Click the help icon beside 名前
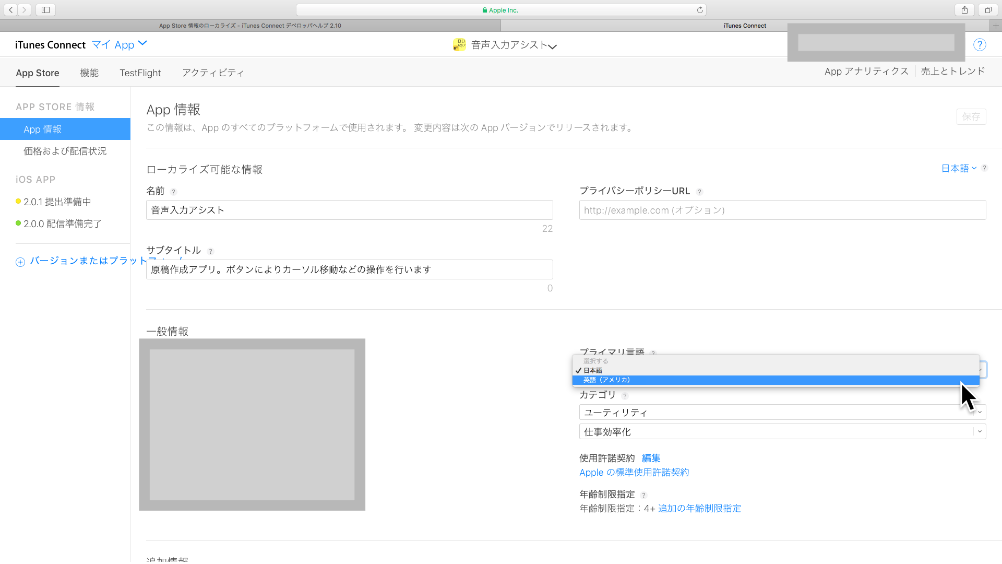Screen dimensions: 1002x564 pos(174,192)
